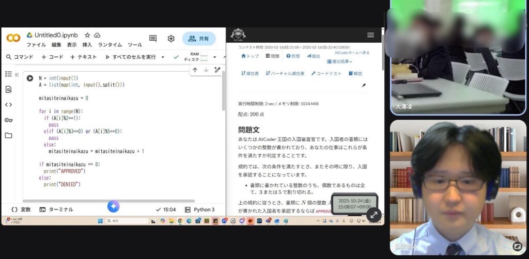The height and width of the screenshot is (259, 529).
Task: Click the Gemini sparkle floating button
Action: coord(114,206)
